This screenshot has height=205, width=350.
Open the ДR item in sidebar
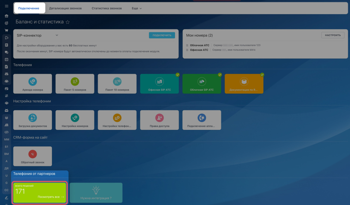point(7,168)
